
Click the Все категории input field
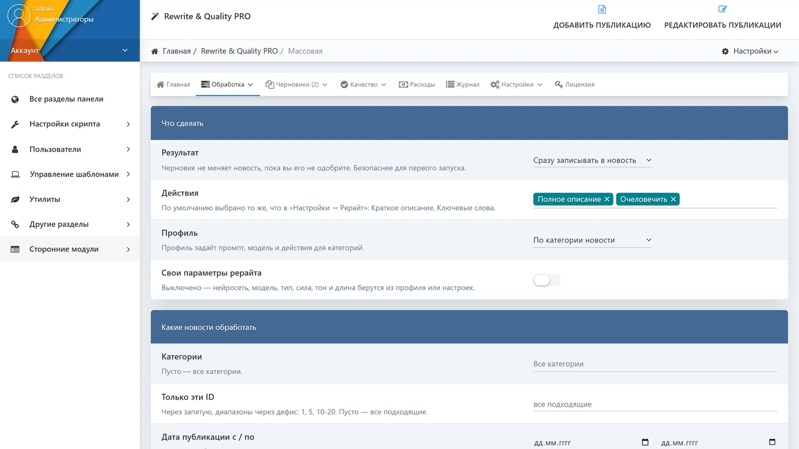[x=655, y=364]
